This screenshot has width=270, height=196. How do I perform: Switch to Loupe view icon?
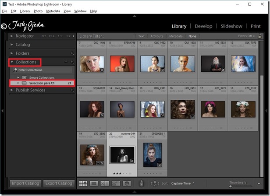tap(94, 183)
